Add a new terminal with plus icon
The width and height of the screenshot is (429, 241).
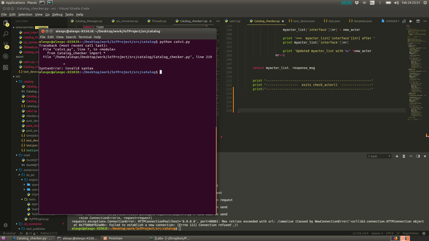click(397, 156)
